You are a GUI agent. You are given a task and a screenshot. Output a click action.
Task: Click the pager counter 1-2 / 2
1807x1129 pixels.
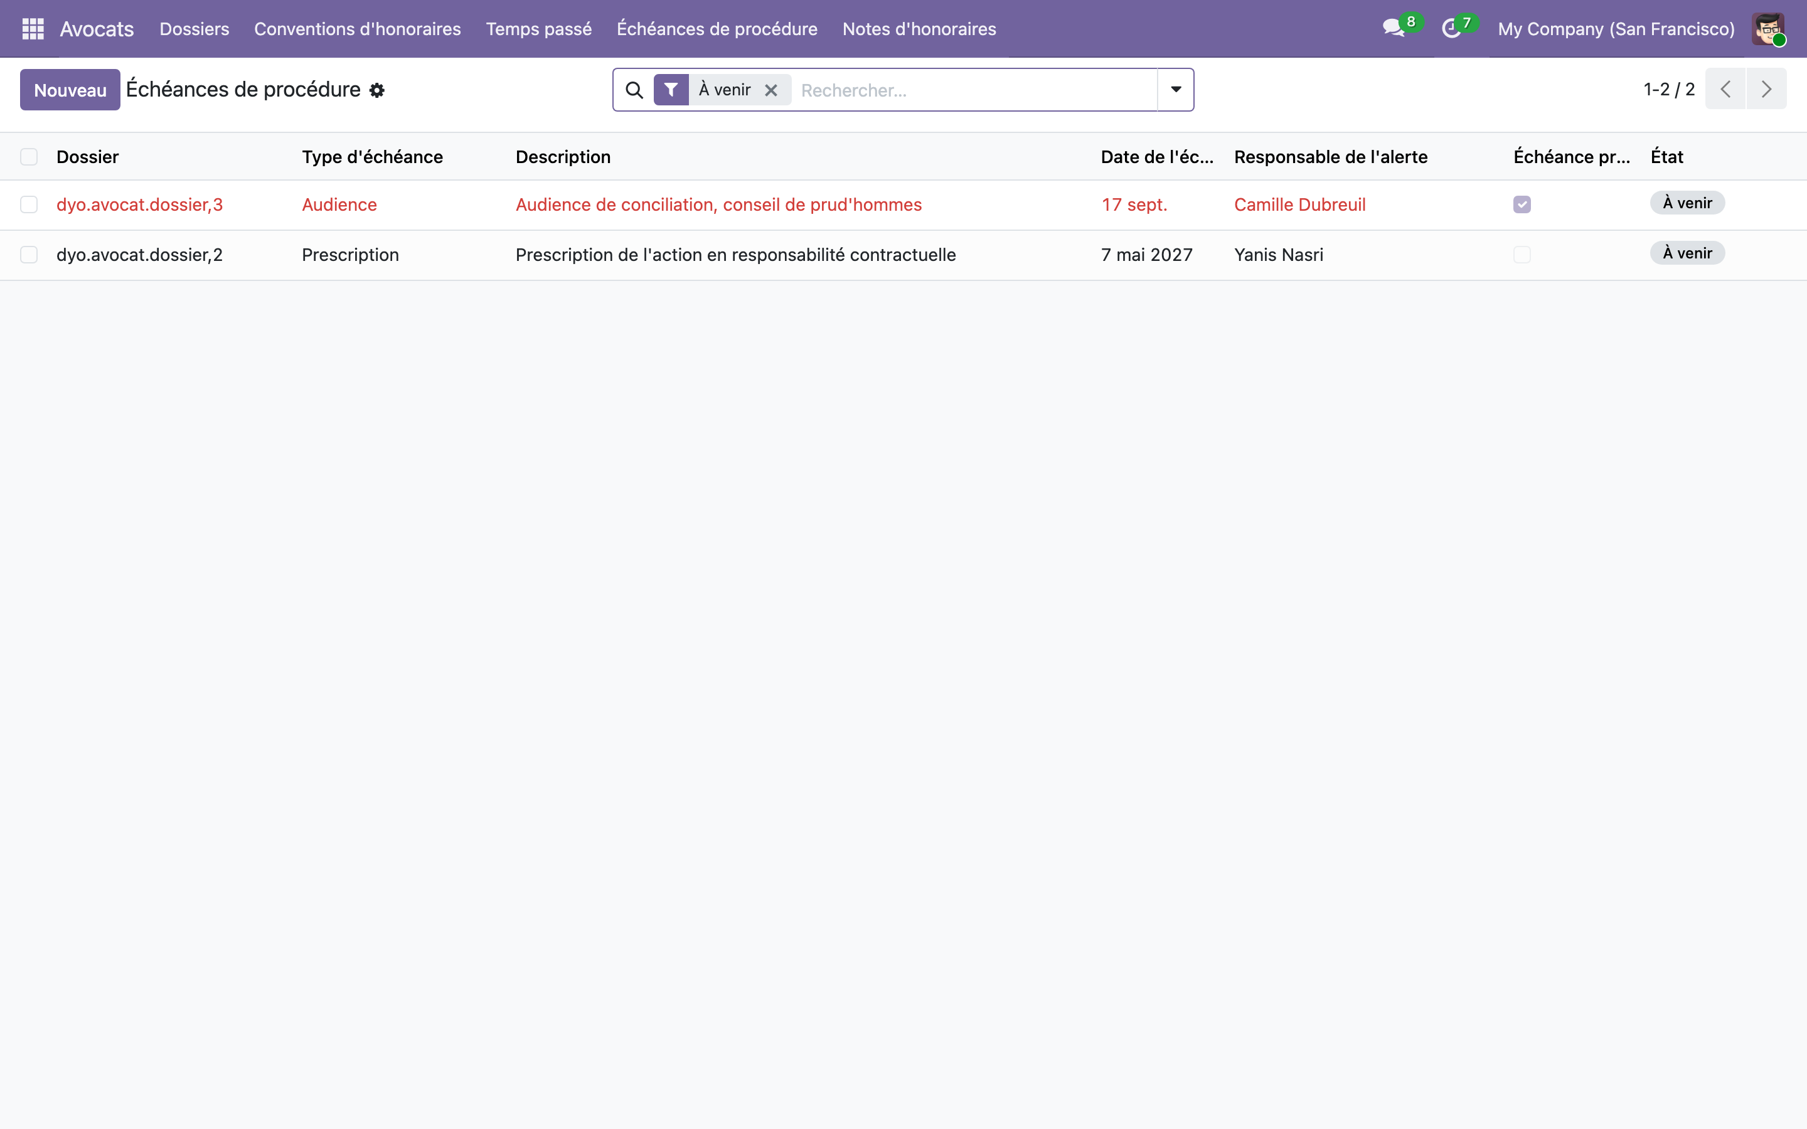(1669, 89)
